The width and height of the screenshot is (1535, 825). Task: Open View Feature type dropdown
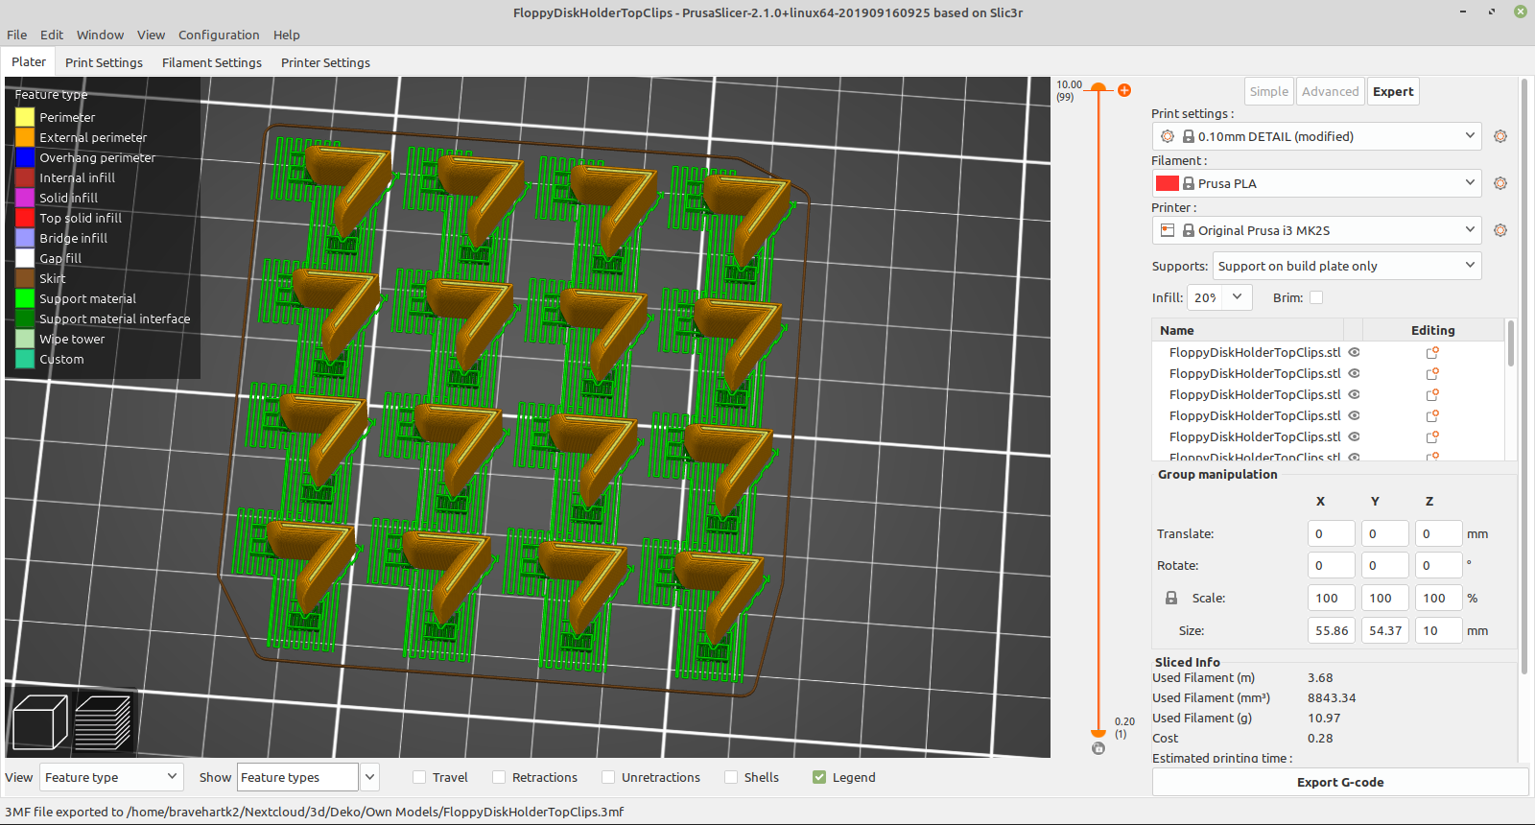[110, 777]
